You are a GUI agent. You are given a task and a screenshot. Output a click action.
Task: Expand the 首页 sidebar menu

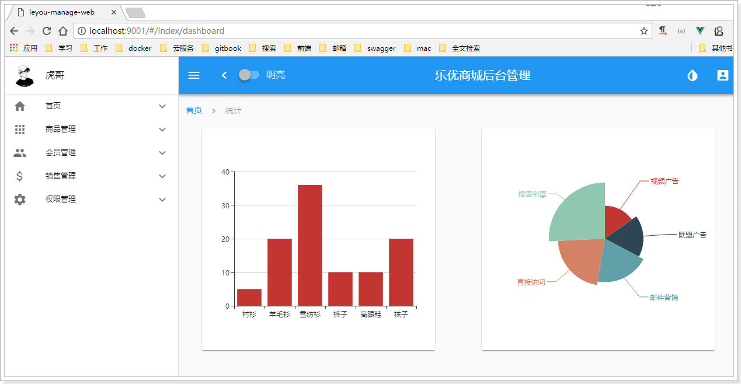tap(89, 106)
